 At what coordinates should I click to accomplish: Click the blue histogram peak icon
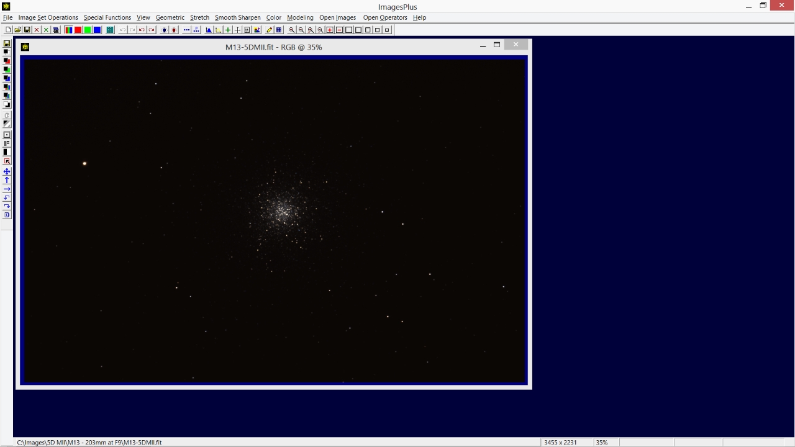(209, 30)
